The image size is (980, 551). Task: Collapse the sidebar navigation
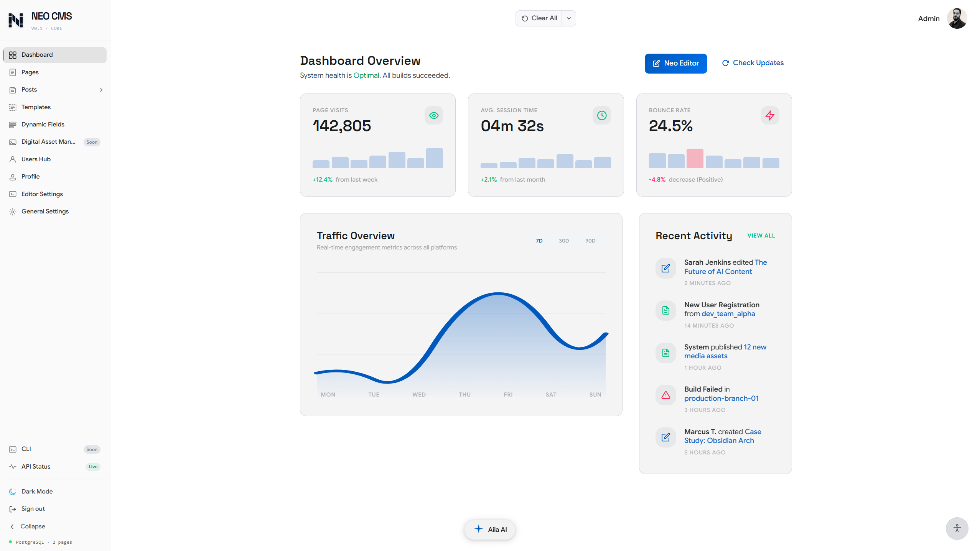[33, 526]
